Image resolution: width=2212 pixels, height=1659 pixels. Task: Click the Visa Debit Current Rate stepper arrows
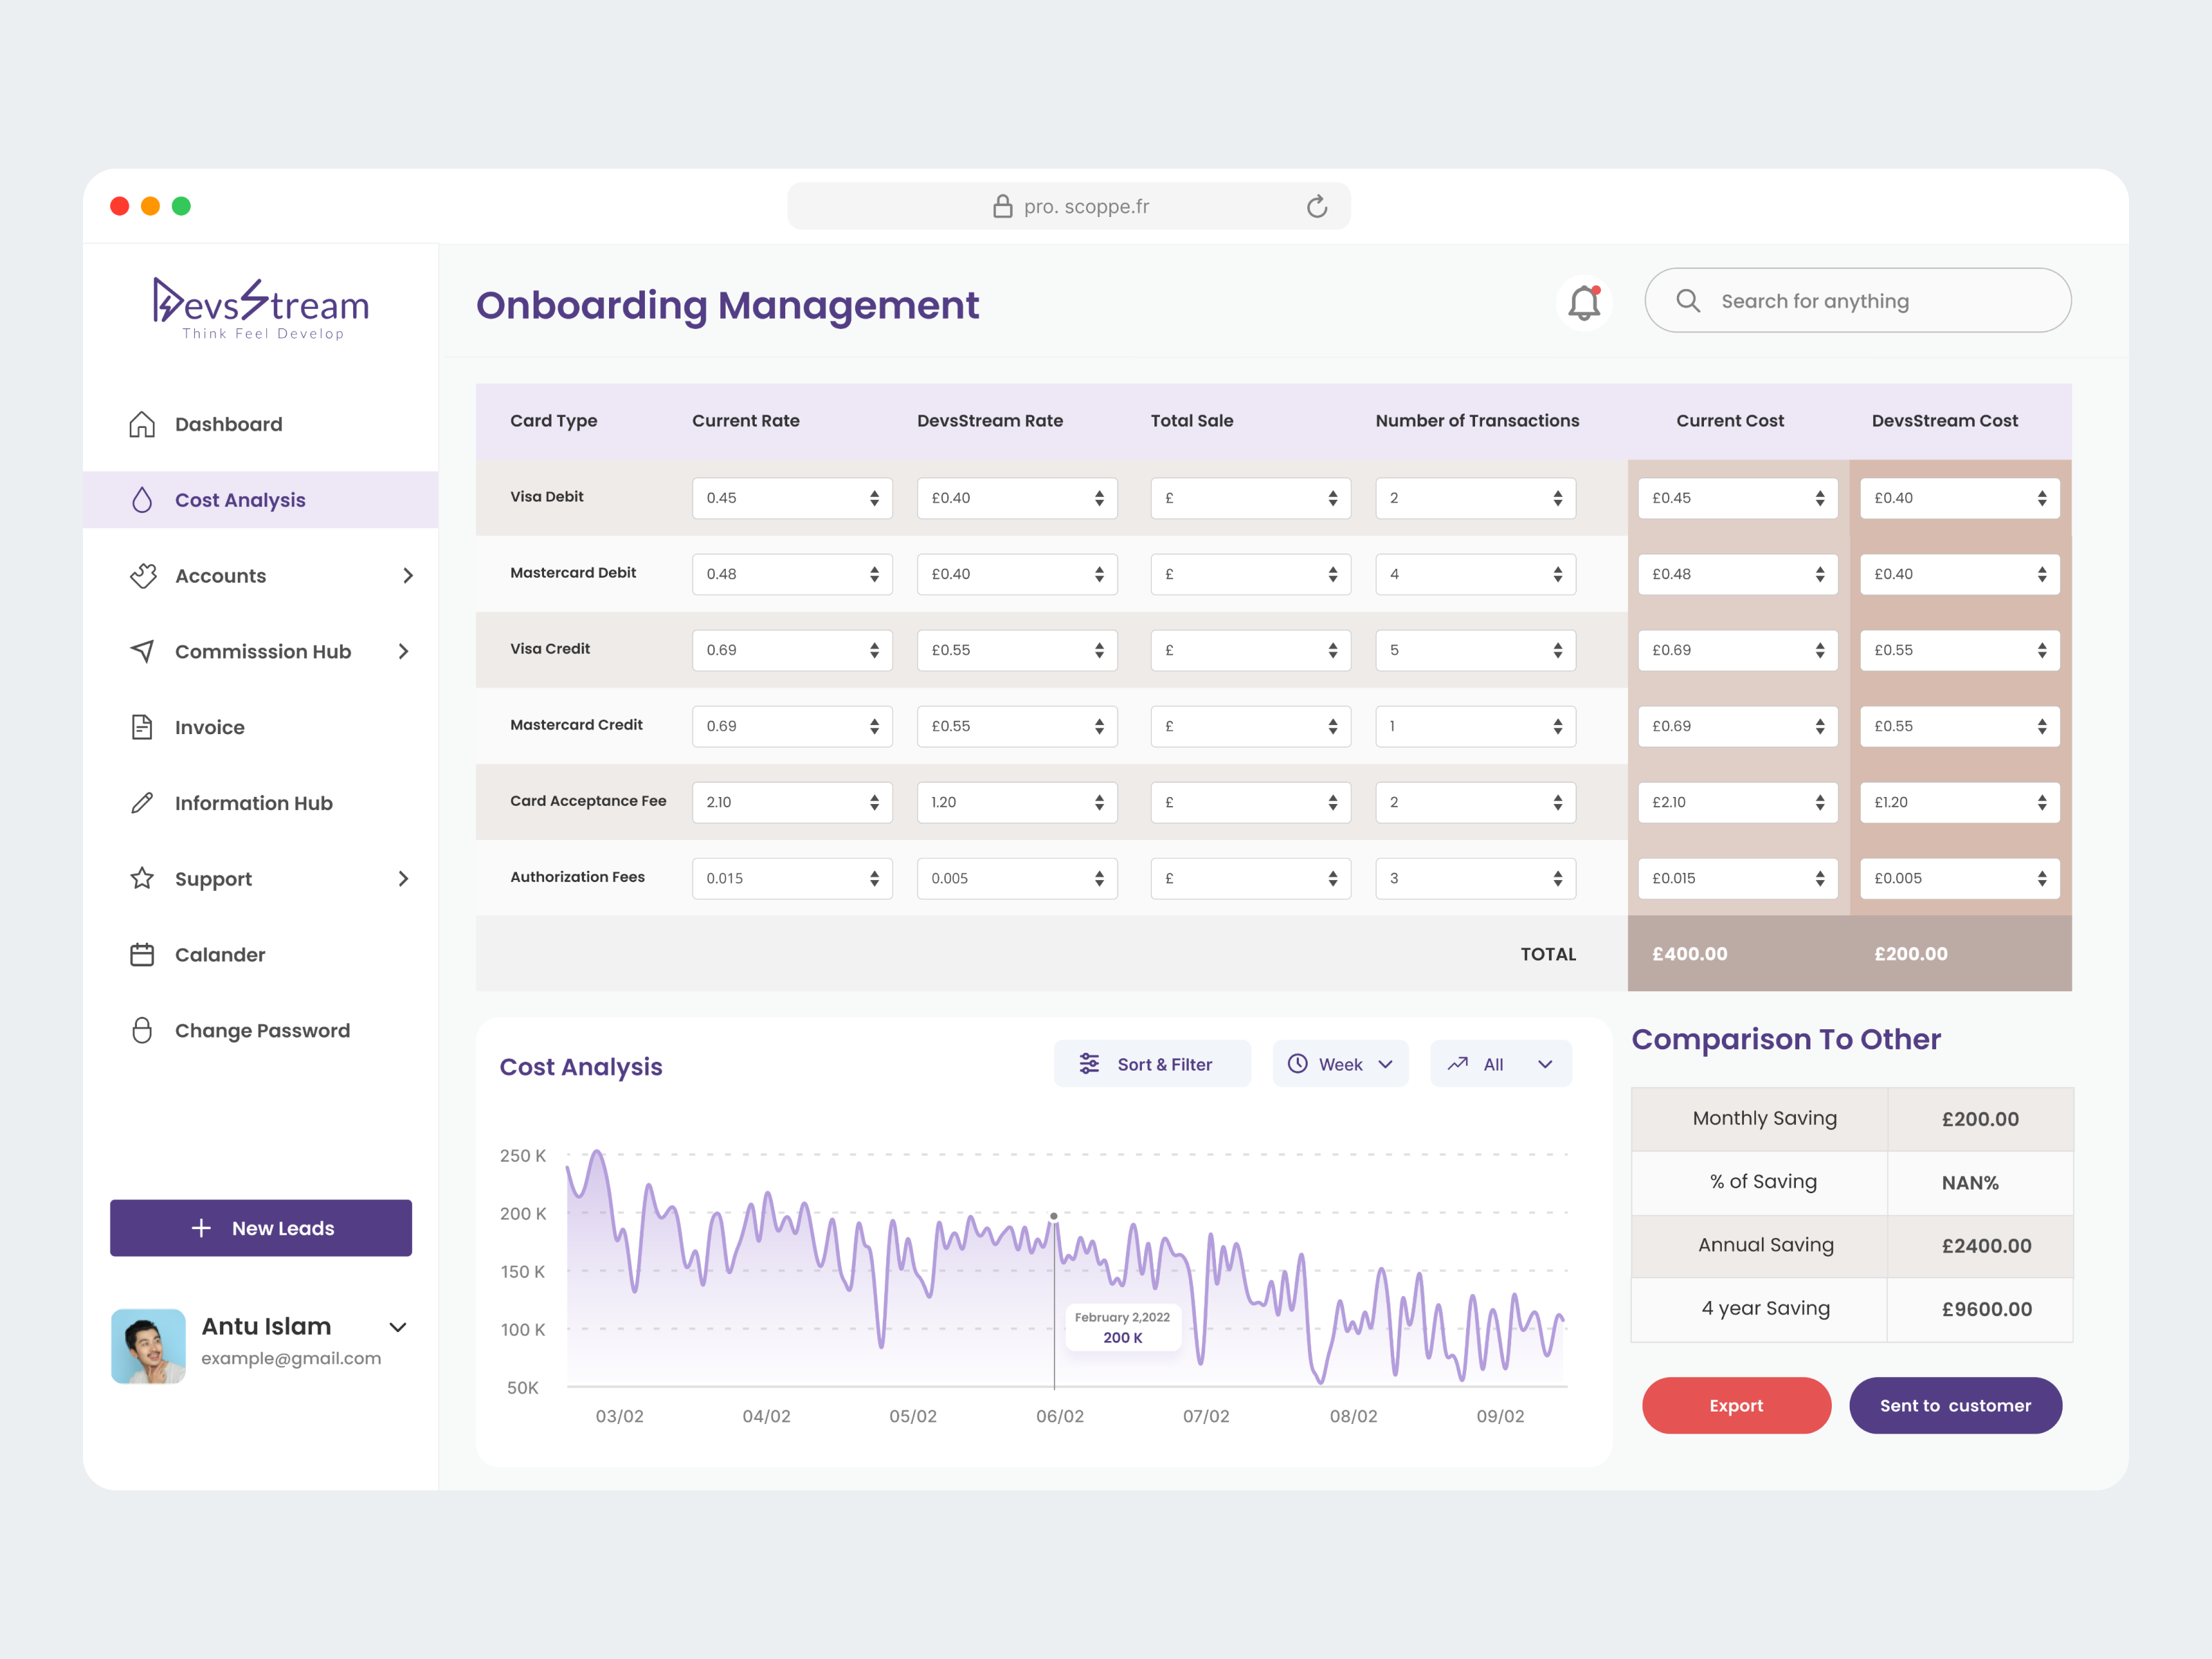coord(874,498)
